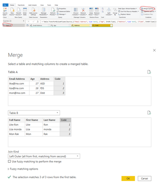This screenshot has height=184, width=158.
Task: Select the Age column header in Table A preview
Action: tap(34, 79)
